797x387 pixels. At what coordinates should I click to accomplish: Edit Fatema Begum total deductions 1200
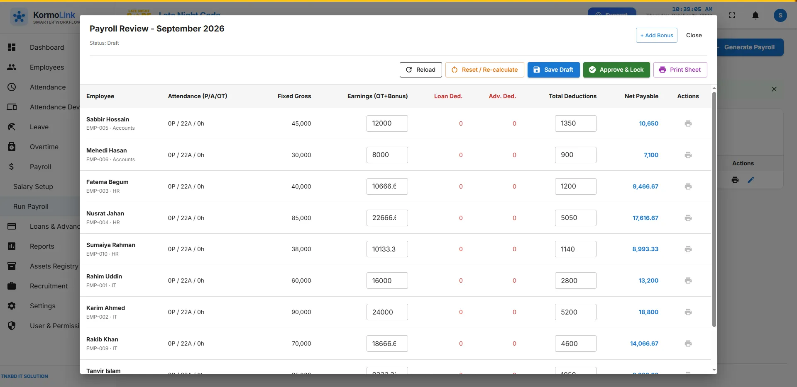(575, 186)
